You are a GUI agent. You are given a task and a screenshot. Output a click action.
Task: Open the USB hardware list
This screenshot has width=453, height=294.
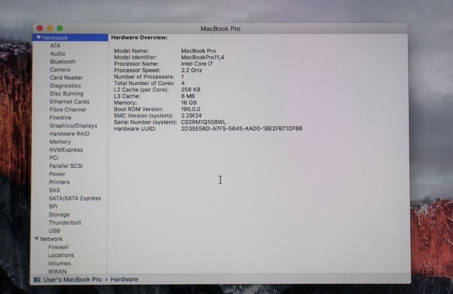(x=54, y=231)
